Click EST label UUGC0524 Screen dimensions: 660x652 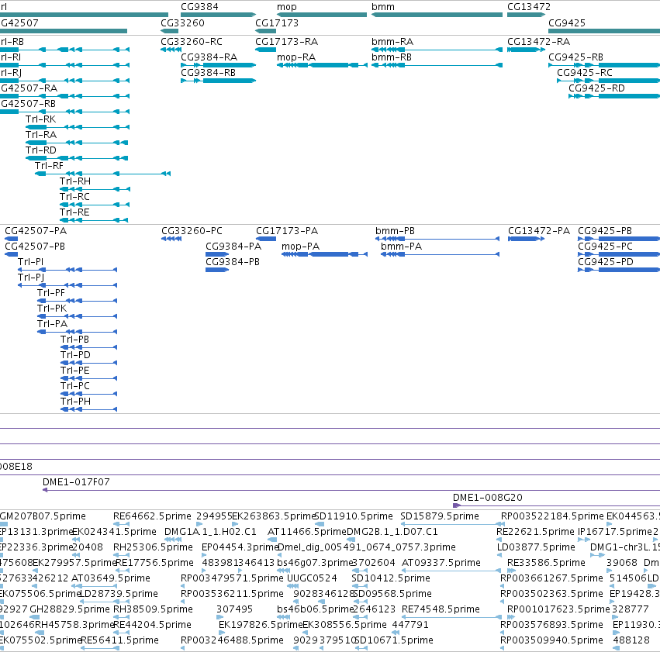[x=313, y=579]
